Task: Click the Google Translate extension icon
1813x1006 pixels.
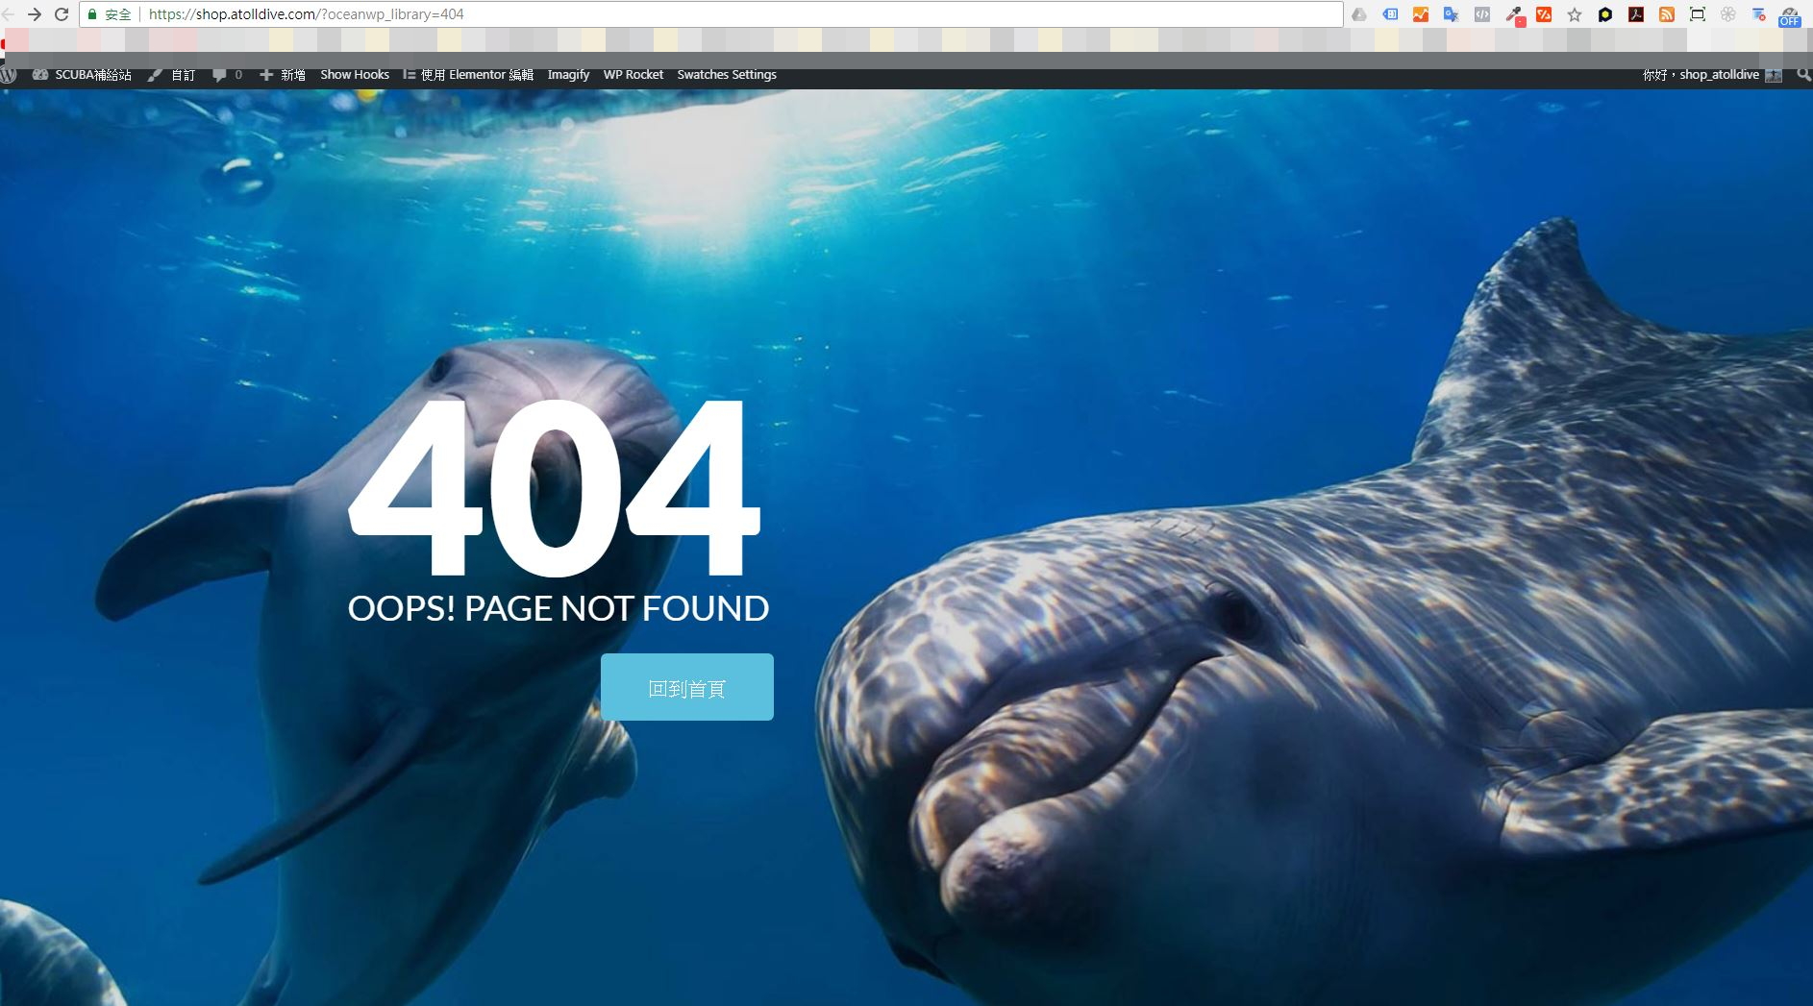Action: coord(1452,14)
